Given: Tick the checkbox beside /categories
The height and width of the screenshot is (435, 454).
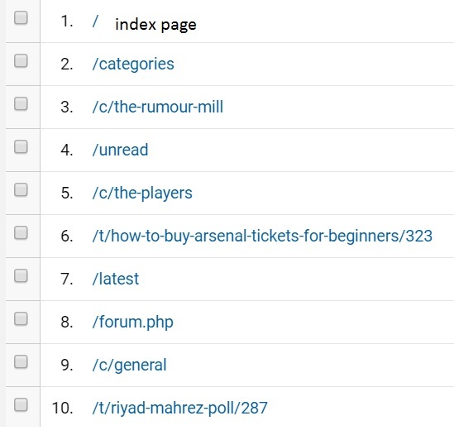Looking at the screenshot, I should [x=21, y=61].
